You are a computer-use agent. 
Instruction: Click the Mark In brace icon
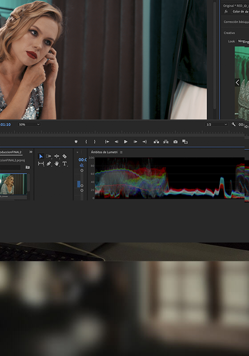pyautogui.click(x=86, y=142)
